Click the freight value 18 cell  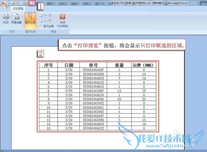tap(144, 91)
